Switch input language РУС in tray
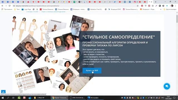This screenshot has width=178, height=100. pyautogui.click(x=163, y=98)
